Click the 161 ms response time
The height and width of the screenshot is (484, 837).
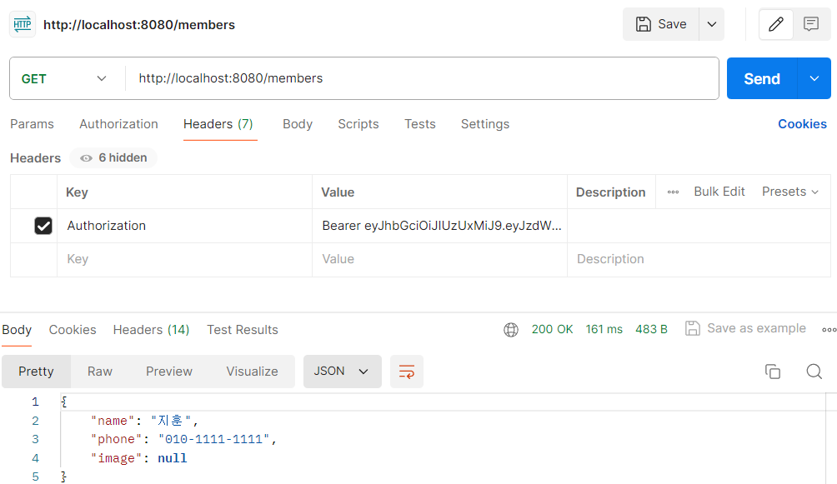[604, 329]
